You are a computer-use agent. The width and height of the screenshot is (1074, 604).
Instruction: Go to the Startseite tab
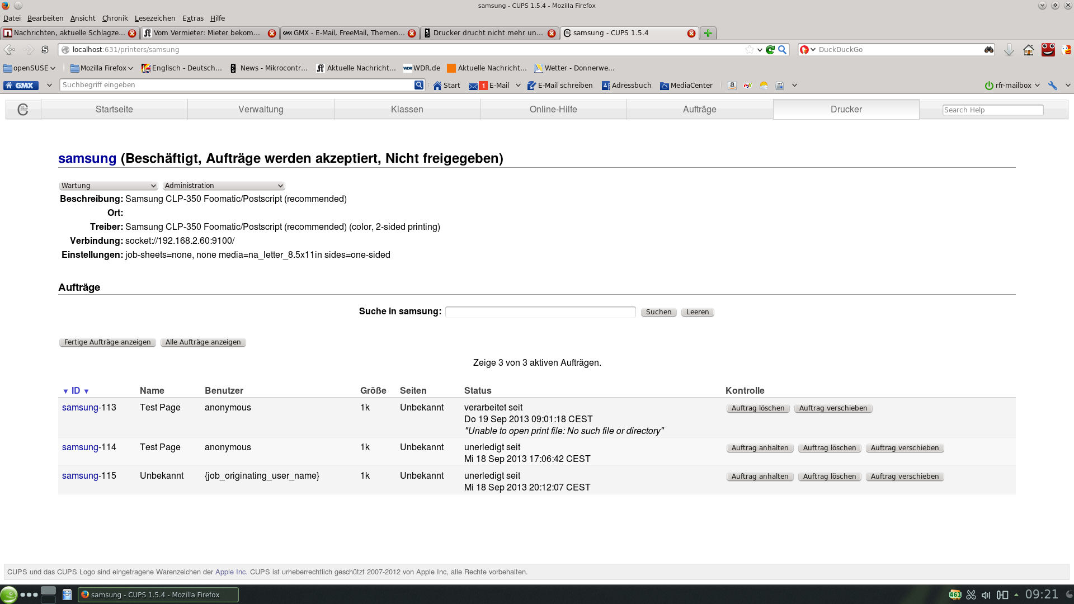coord(114,110)
